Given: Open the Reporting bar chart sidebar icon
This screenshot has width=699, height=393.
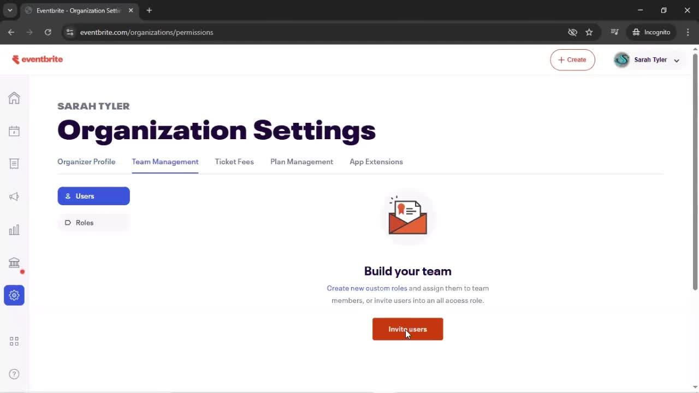Looking at the screenshot, I should [x=14, y=230].
